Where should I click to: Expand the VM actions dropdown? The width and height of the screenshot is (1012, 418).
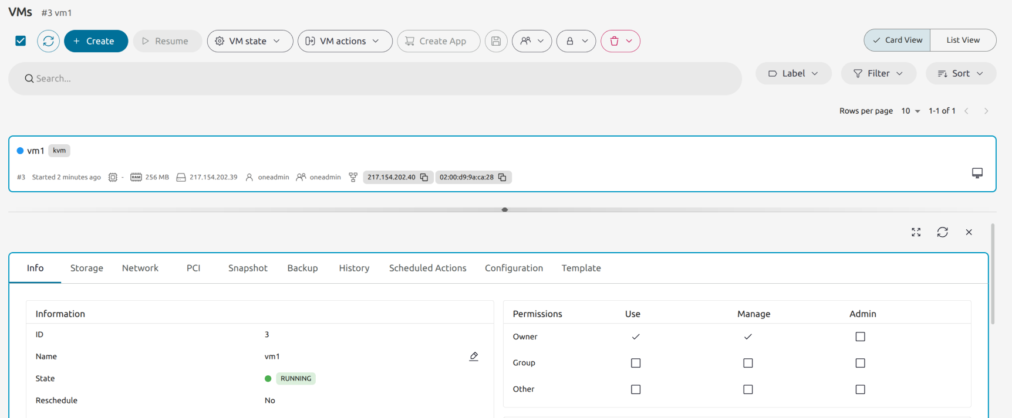345,41
